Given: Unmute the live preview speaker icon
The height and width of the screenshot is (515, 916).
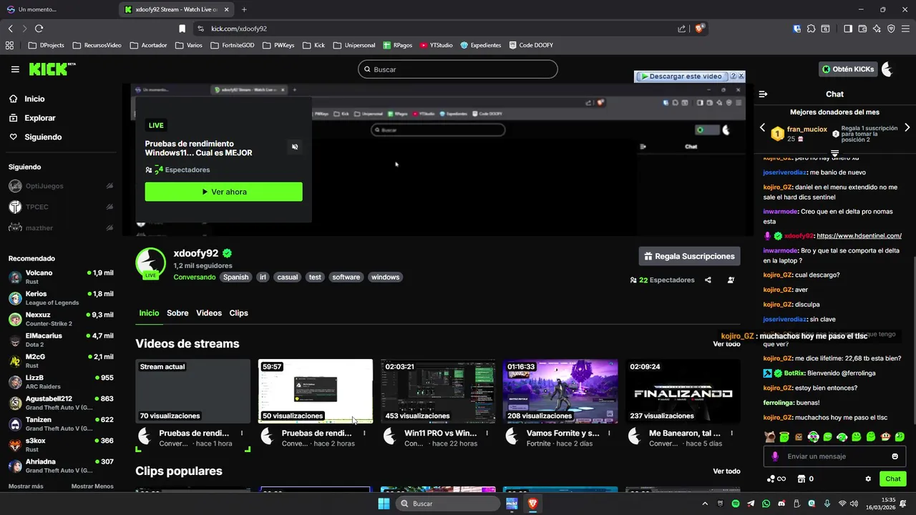Looking at the screenshot, I should [x=295, y=147].
